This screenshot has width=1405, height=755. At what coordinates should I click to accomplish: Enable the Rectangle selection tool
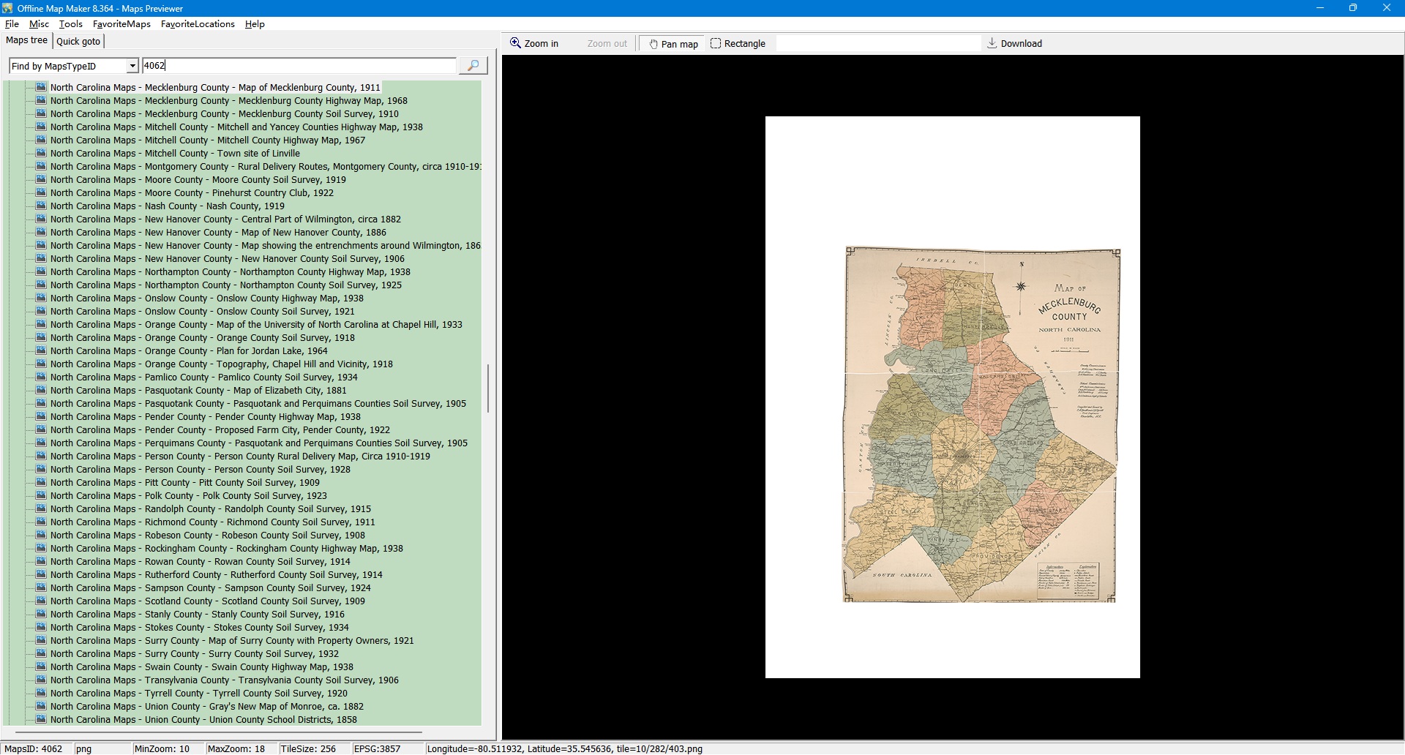click(x=738, y=44)
